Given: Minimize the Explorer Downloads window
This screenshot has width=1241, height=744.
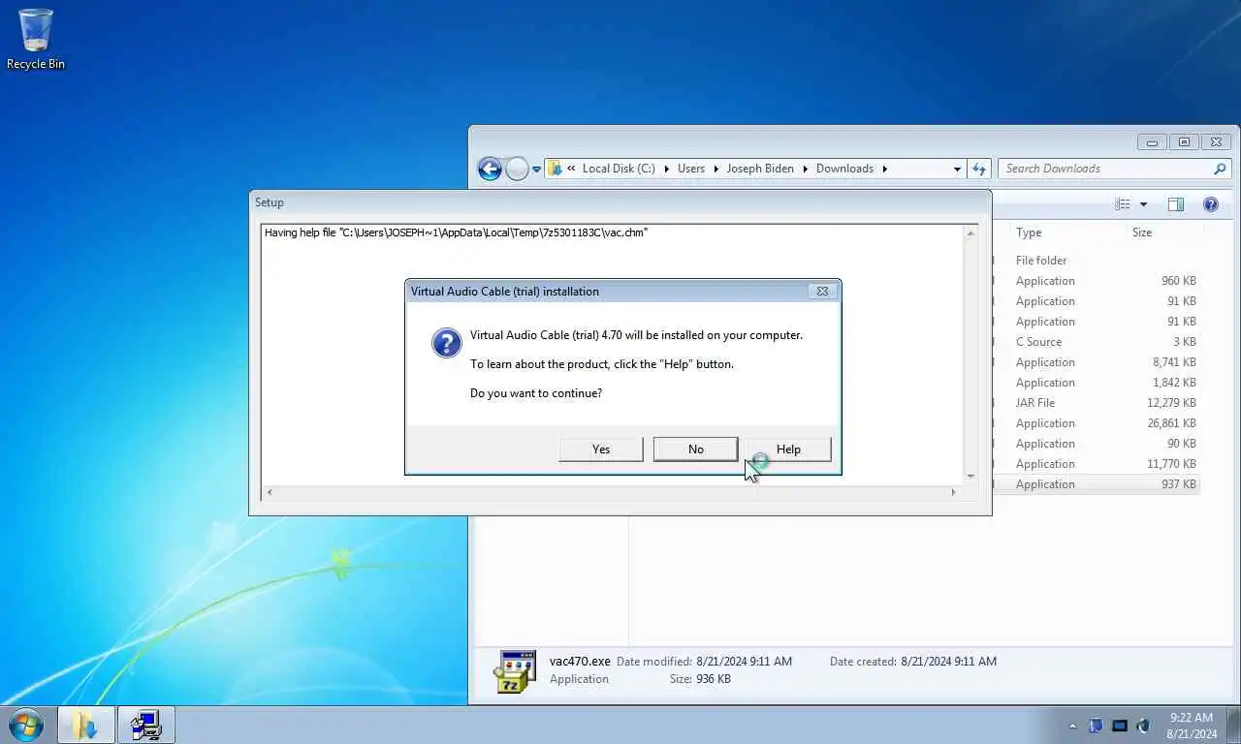Looking at the screenshot, I should click(1152, 141).
